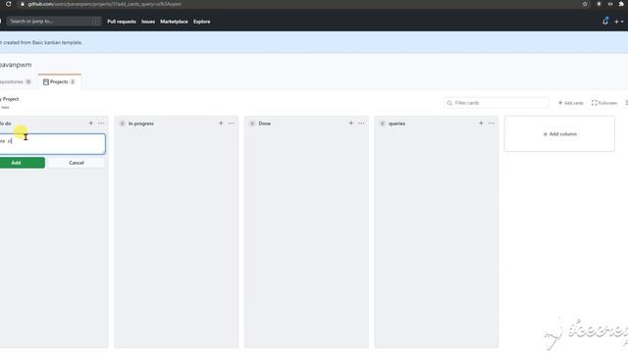The image size is (628, 353).
Task: Click the Done card count badge
Action: click(x=252, y=124)
